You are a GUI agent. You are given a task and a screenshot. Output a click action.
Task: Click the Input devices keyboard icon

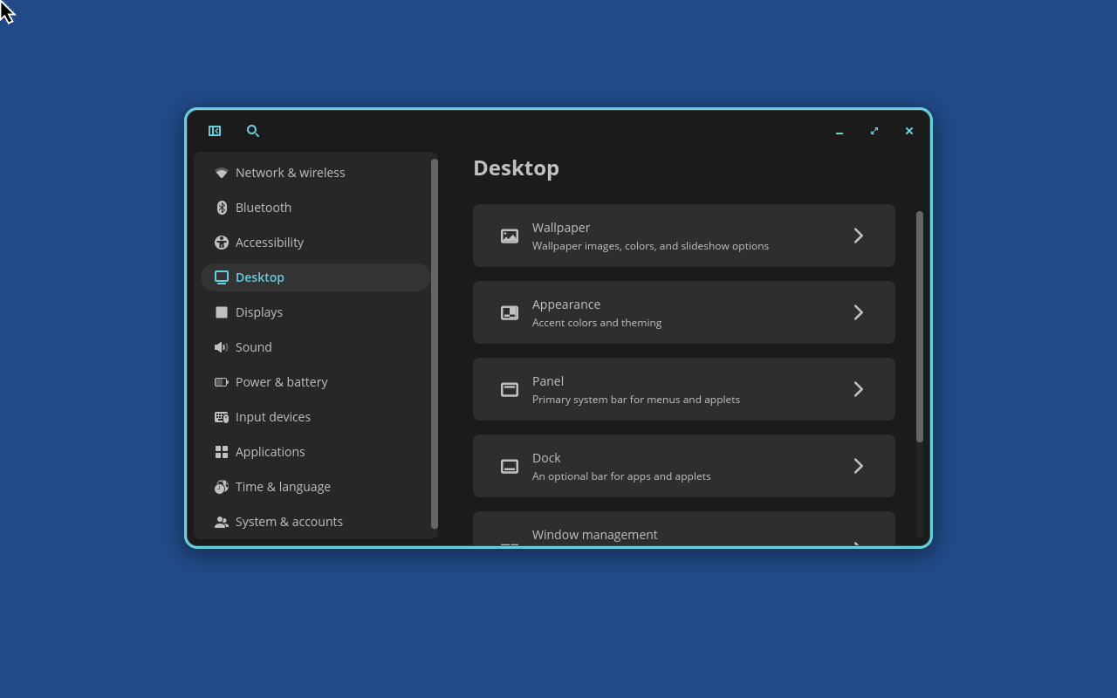tap(222, 417)
